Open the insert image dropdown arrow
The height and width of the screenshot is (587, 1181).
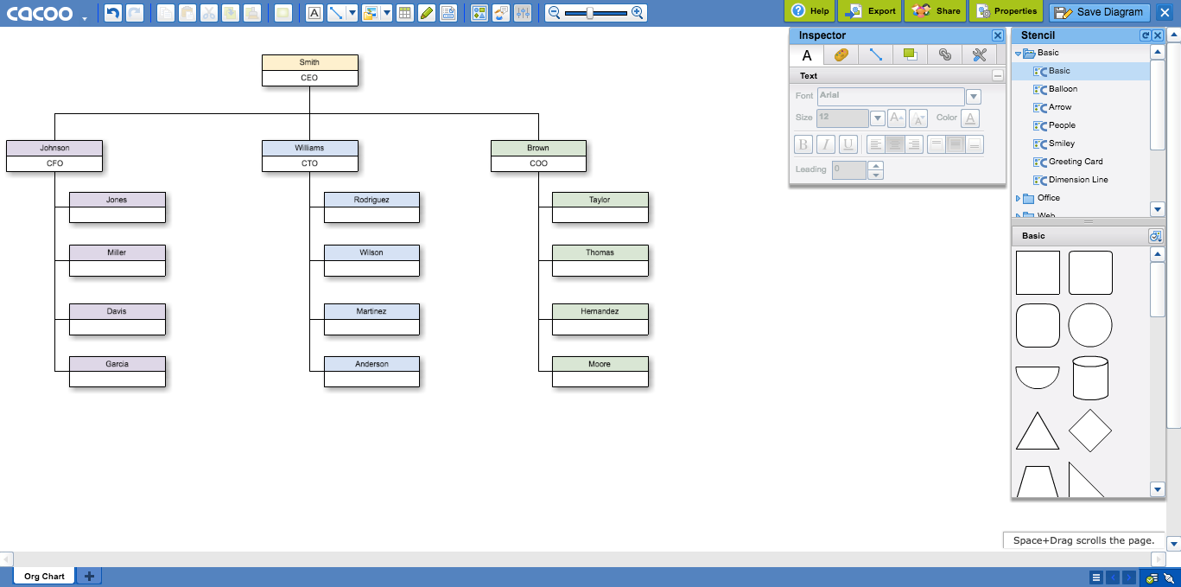tap(386, 13)
